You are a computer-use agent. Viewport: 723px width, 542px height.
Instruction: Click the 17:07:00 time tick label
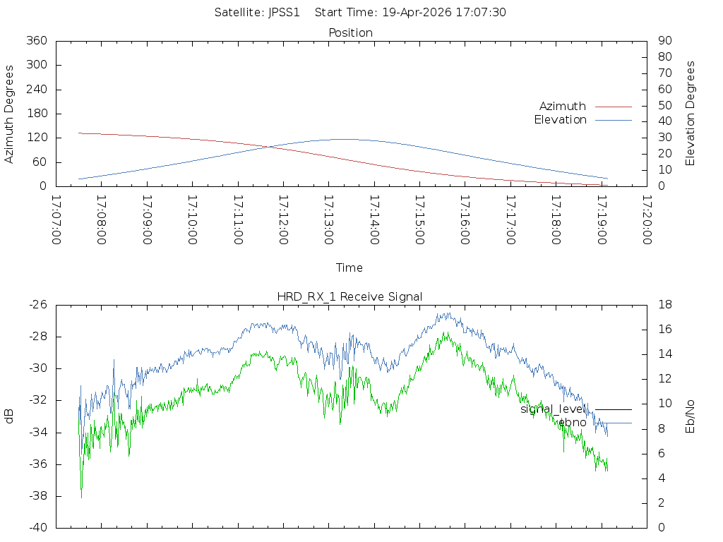pyautogui.click(x=56, y=220)
